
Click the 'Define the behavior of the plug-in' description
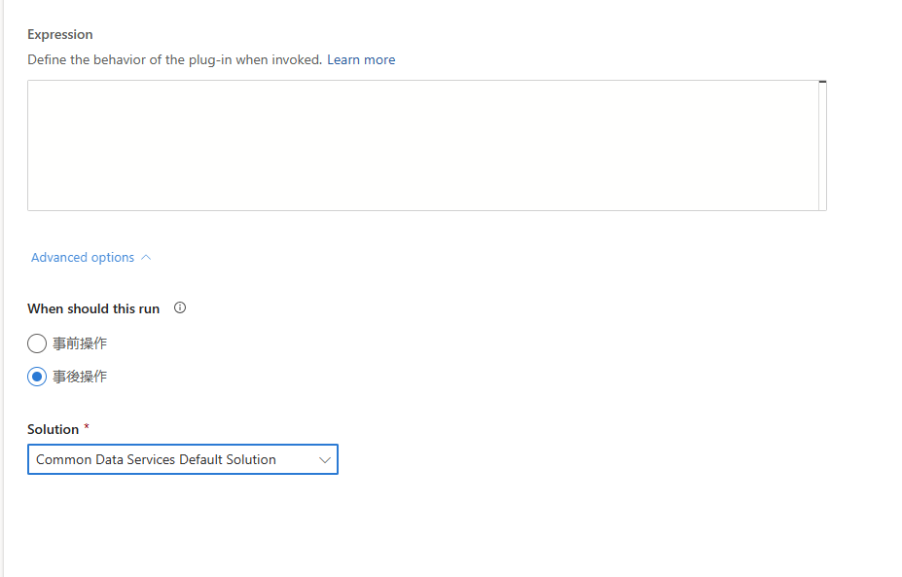pos(175,60)
